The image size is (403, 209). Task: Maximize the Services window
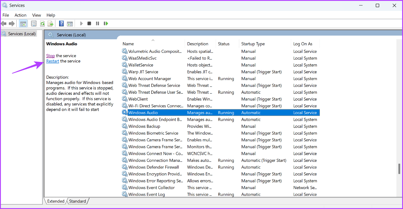coord(377,5)
